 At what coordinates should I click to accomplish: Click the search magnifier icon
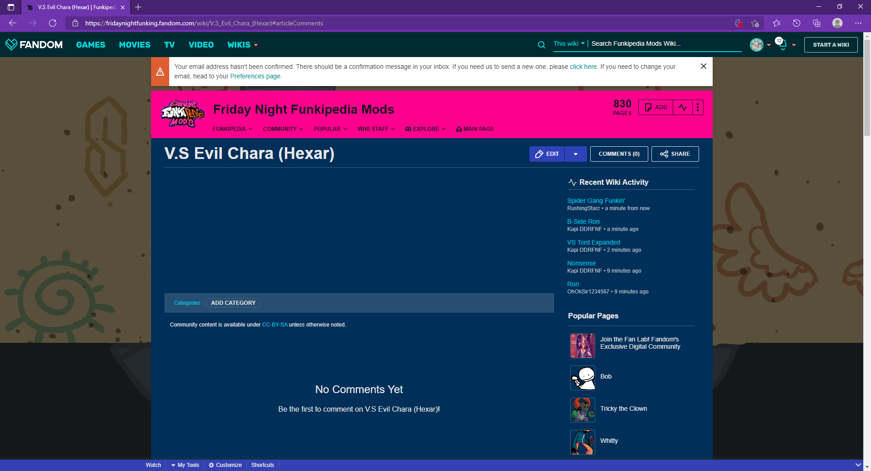541,44
